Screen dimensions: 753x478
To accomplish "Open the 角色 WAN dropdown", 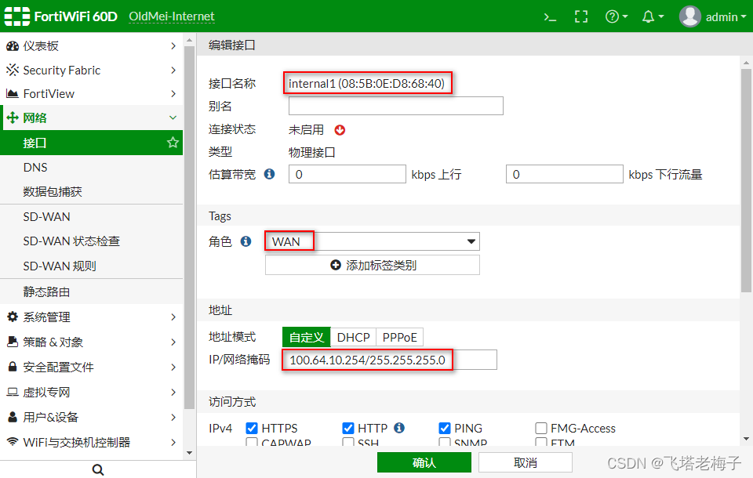I will tap(372, 241).
